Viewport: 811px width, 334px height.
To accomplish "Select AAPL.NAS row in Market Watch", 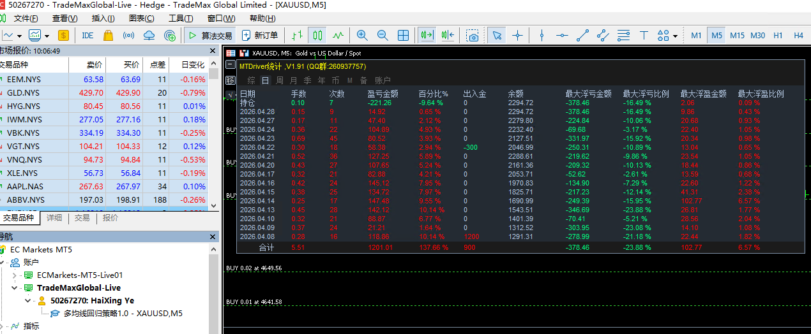I will [x=103, y=187].
